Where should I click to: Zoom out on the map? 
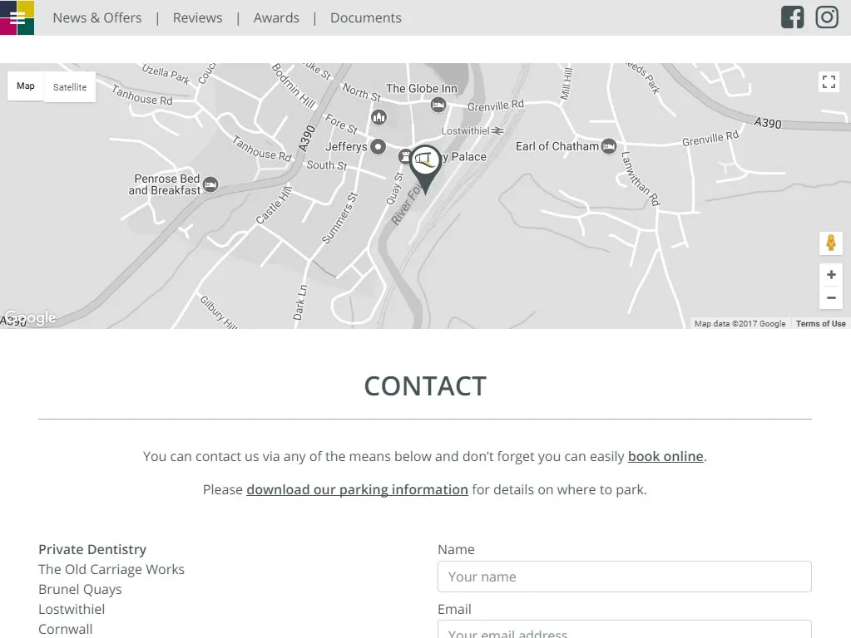(830, 298)
